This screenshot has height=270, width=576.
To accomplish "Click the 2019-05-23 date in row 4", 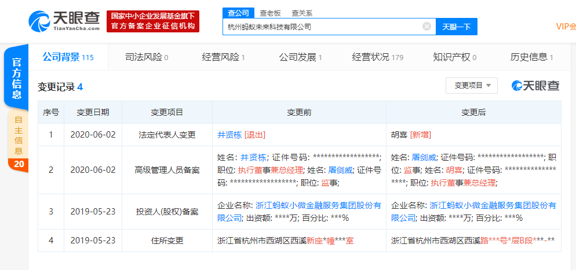I will 93,241.
